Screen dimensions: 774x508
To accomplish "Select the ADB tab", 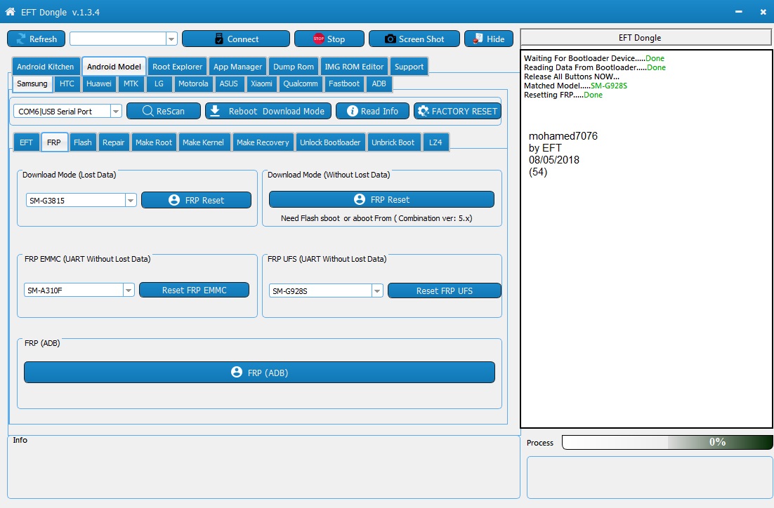I will [379, 83].
